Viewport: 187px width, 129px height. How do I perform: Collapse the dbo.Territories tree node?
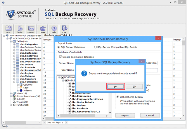pos(14,82)
